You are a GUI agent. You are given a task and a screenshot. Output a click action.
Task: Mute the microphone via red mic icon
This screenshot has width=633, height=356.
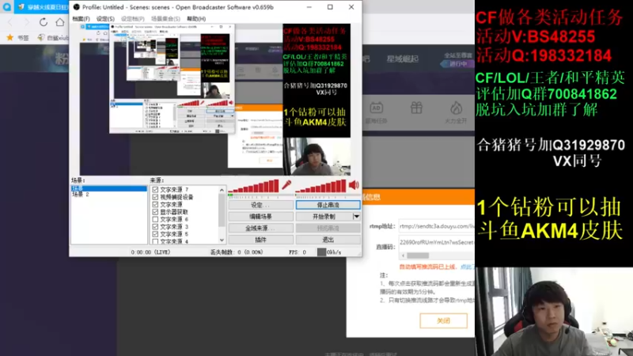coord(286,185)
